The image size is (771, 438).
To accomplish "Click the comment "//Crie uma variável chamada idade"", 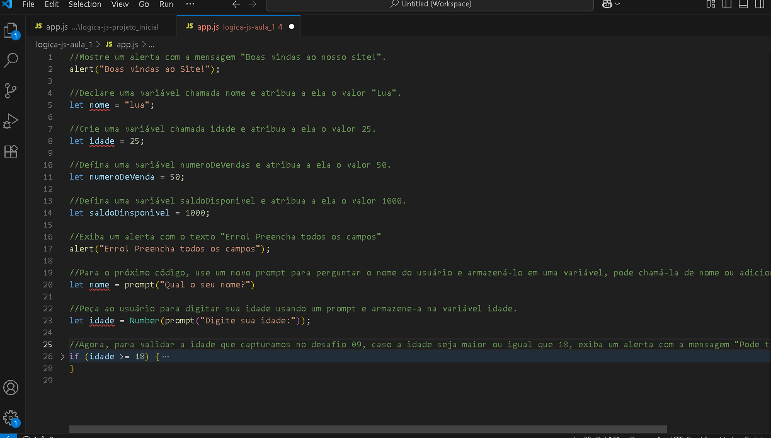I will 223,129.
